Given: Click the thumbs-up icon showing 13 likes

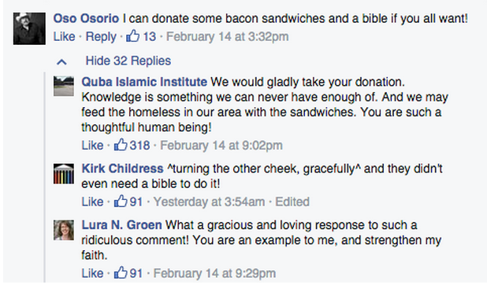Looking at the screenshot, I should (132, 36).
